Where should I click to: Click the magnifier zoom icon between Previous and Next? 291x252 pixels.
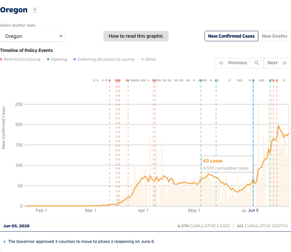[257, 63]
